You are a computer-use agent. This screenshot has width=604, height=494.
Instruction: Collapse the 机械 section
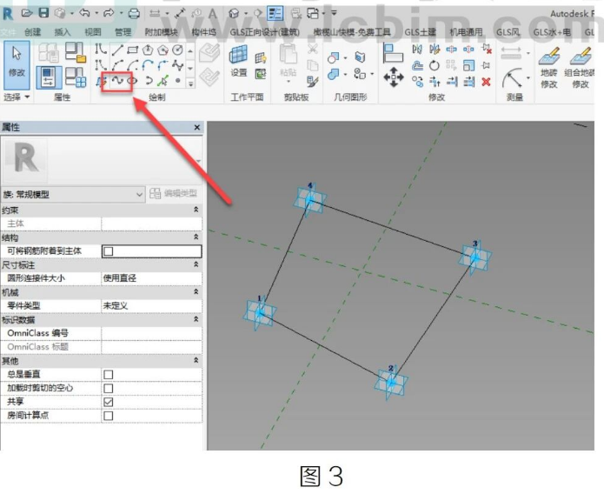point(196,292)
